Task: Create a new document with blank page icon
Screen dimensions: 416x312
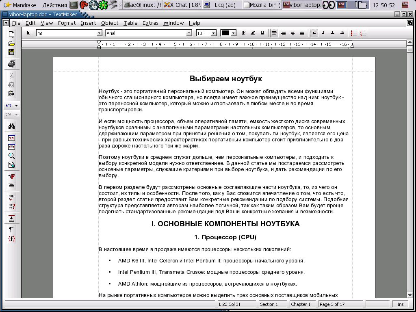Action: (11, 34)
